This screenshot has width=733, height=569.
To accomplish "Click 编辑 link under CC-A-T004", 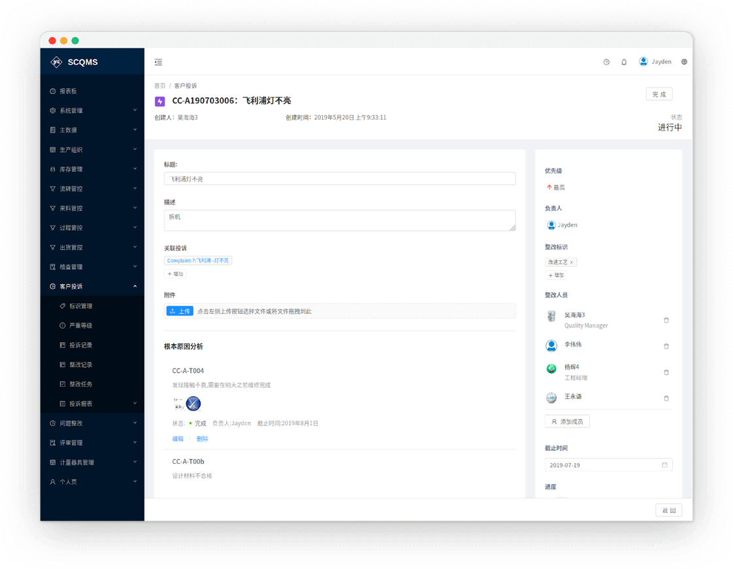I will [178, 439].
